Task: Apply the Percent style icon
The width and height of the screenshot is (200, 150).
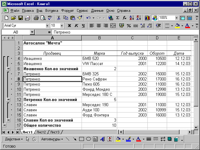Action: [129, 26]
